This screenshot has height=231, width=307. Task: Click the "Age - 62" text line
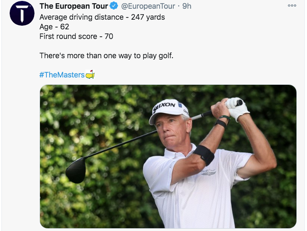(x=54, y=27)
